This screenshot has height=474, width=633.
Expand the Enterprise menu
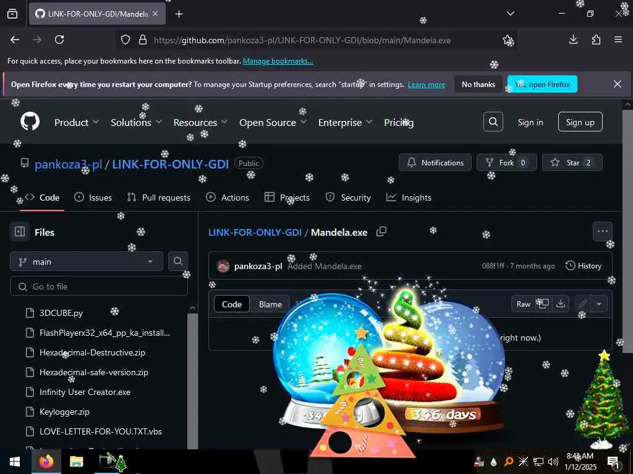click(345, 122)
